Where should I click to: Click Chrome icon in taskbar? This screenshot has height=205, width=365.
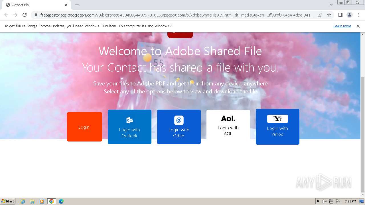52,201
